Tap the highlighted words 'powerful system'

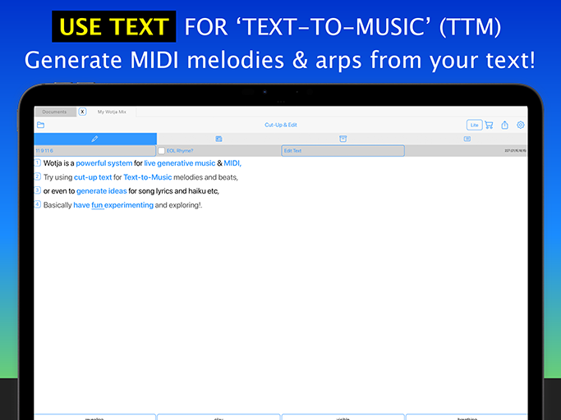103,163
